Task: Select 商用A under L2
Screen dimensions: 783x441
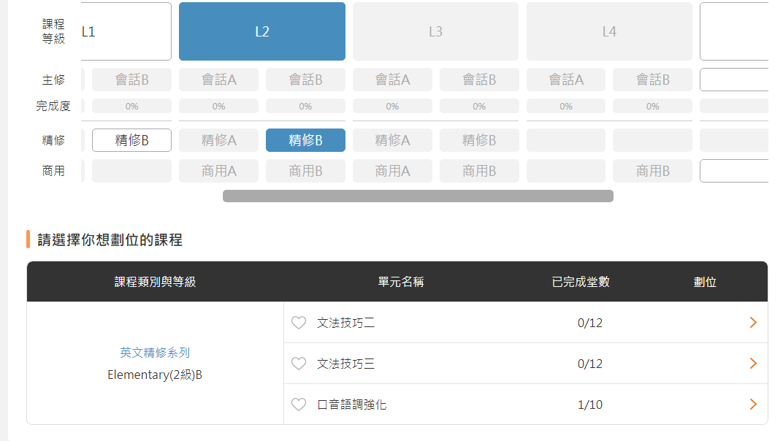Action: tap(218, 171)
